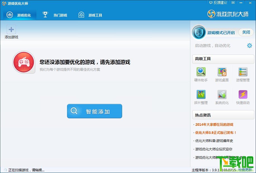The height and width of the screenshot is (173, 256).
Task: Open the 硬件助手 hardware assistant tool
Action: [201, 72]
